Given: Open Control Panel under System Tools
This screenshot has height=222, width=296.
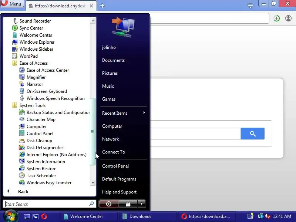Looking at the screenshot, I should click(36, 134).
